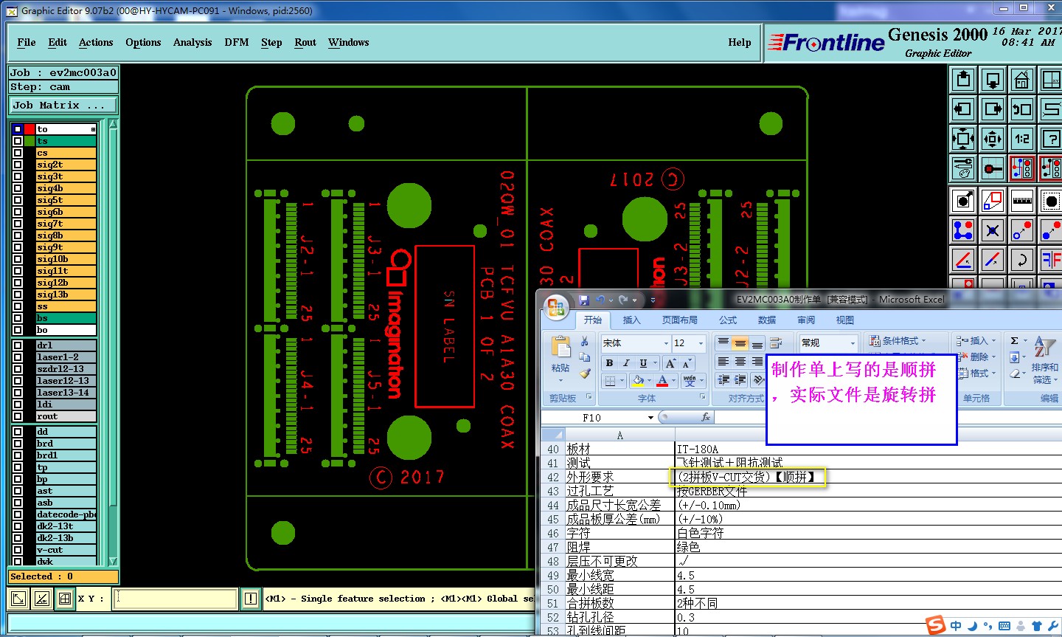Select the bs layer row in layer list
Image resolution: width=1062 pixels, height=637 pixels.
pos(66,318)
